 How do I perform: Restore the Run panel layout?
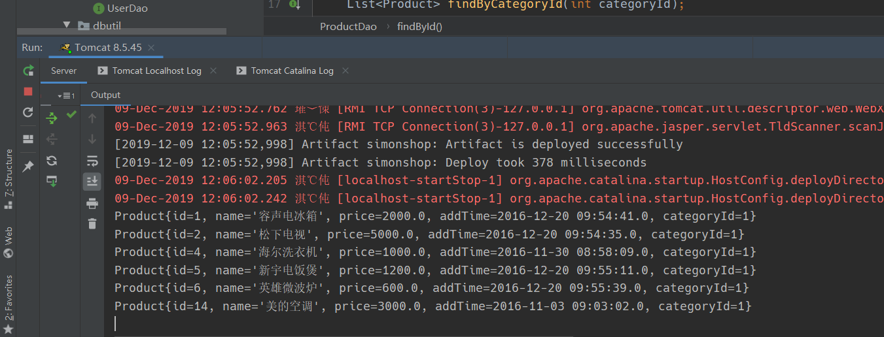[x=28, y=139]
